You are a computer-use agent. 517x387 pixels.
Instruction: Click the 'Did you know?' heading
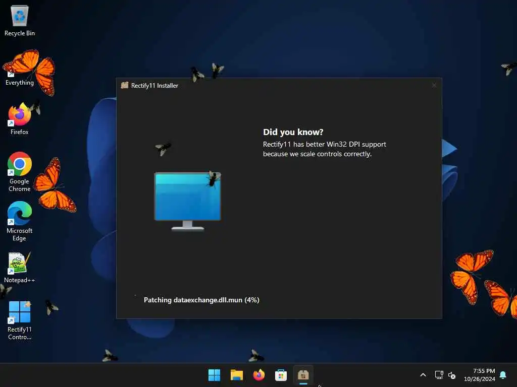293,132
